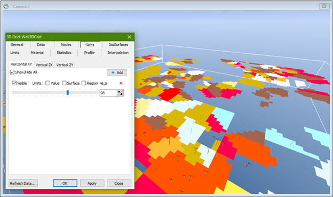The width and height of the screenshot is (333, 197).
Task: Open the Vertical ZX slices tab
Action: (44, 65)
